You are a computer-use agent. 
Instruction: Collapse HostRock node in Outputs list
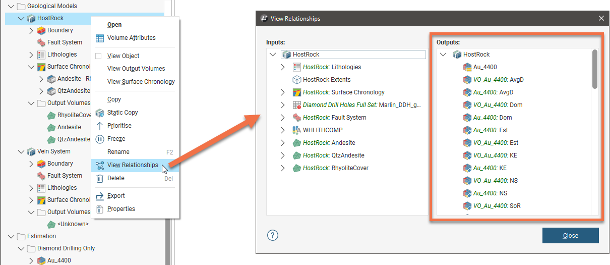pyautogui.click(x=443, y=55)
